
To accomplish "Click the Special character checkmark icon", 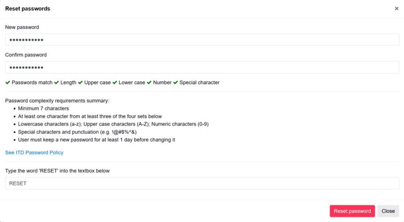I will [x=176, y=82].
